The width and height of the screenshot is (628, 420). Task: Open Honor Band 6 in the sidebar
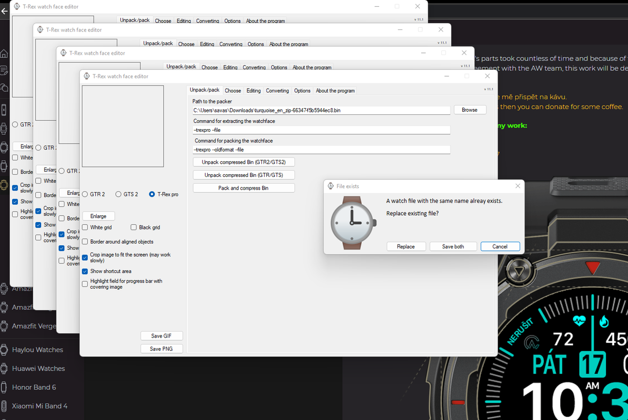point(34,387)
